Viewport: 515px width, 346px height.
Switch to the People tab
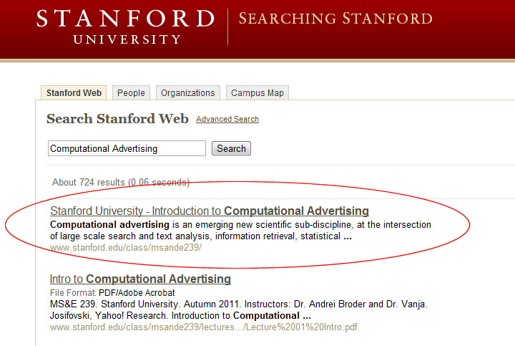pyautogui.click(x=131, y=93)
